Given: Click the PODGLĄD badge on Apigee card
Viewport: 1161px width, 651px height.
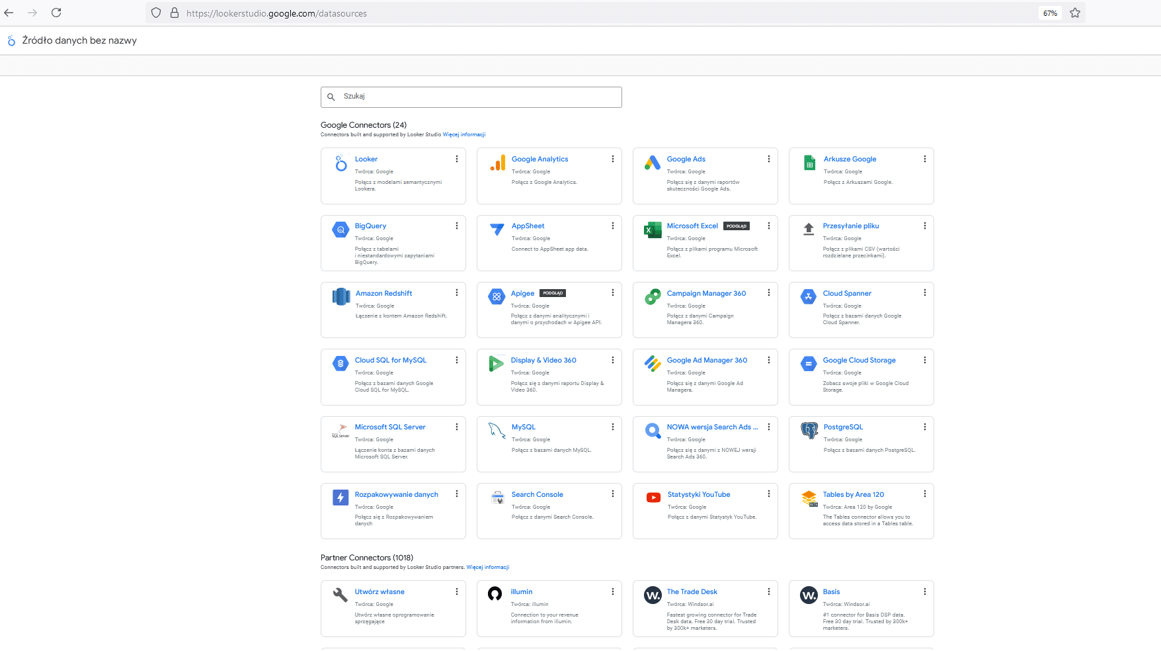Looking at the screenshot, I should pyautogui.click(x=553, y=293).
